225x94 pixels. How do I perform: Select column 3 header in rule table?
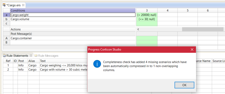pyautogui.click(x=147, y=11)
